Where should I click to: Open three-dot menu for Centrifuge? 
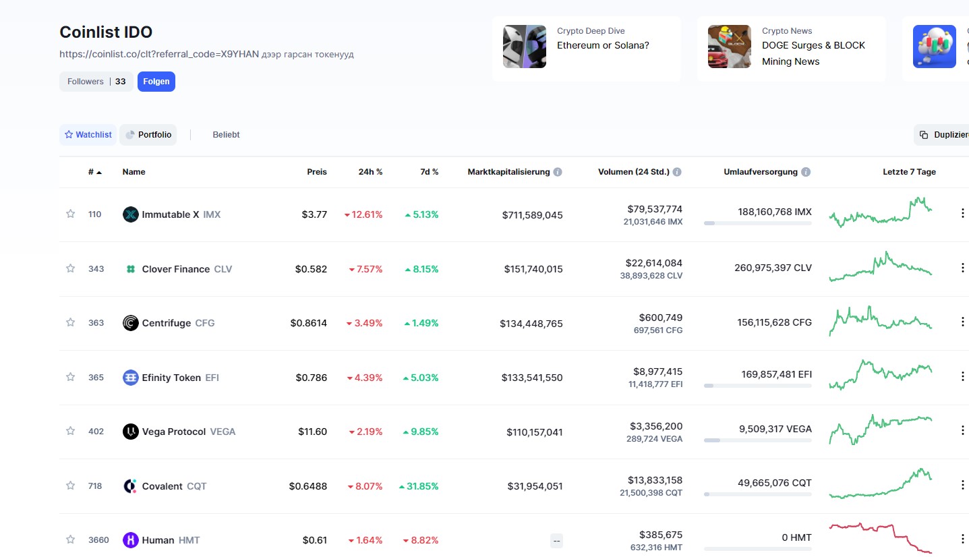(963, 322)
